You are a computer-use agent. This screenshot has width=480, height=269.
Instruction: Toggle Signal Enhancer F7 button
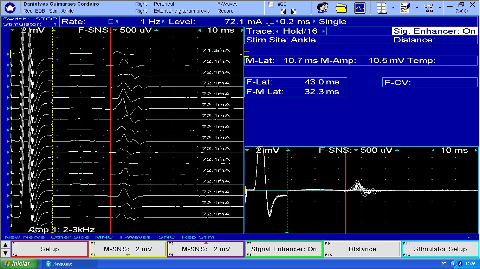point(284,249)
